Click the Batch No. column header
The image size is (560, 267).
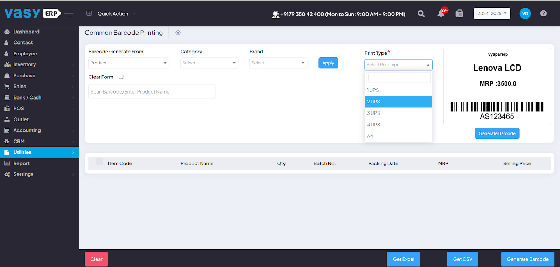324,164
